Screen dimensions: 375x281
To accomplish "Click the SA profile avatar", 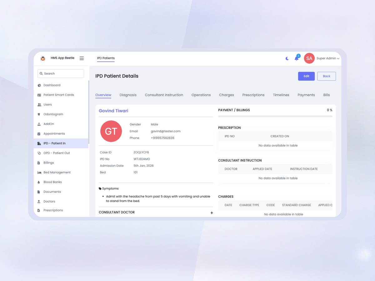I will click(x=309, y=58).
